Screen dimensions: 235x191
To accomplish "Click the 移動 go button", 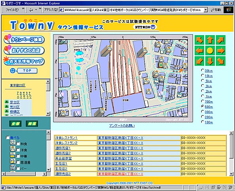I will [x=216, y=10].
